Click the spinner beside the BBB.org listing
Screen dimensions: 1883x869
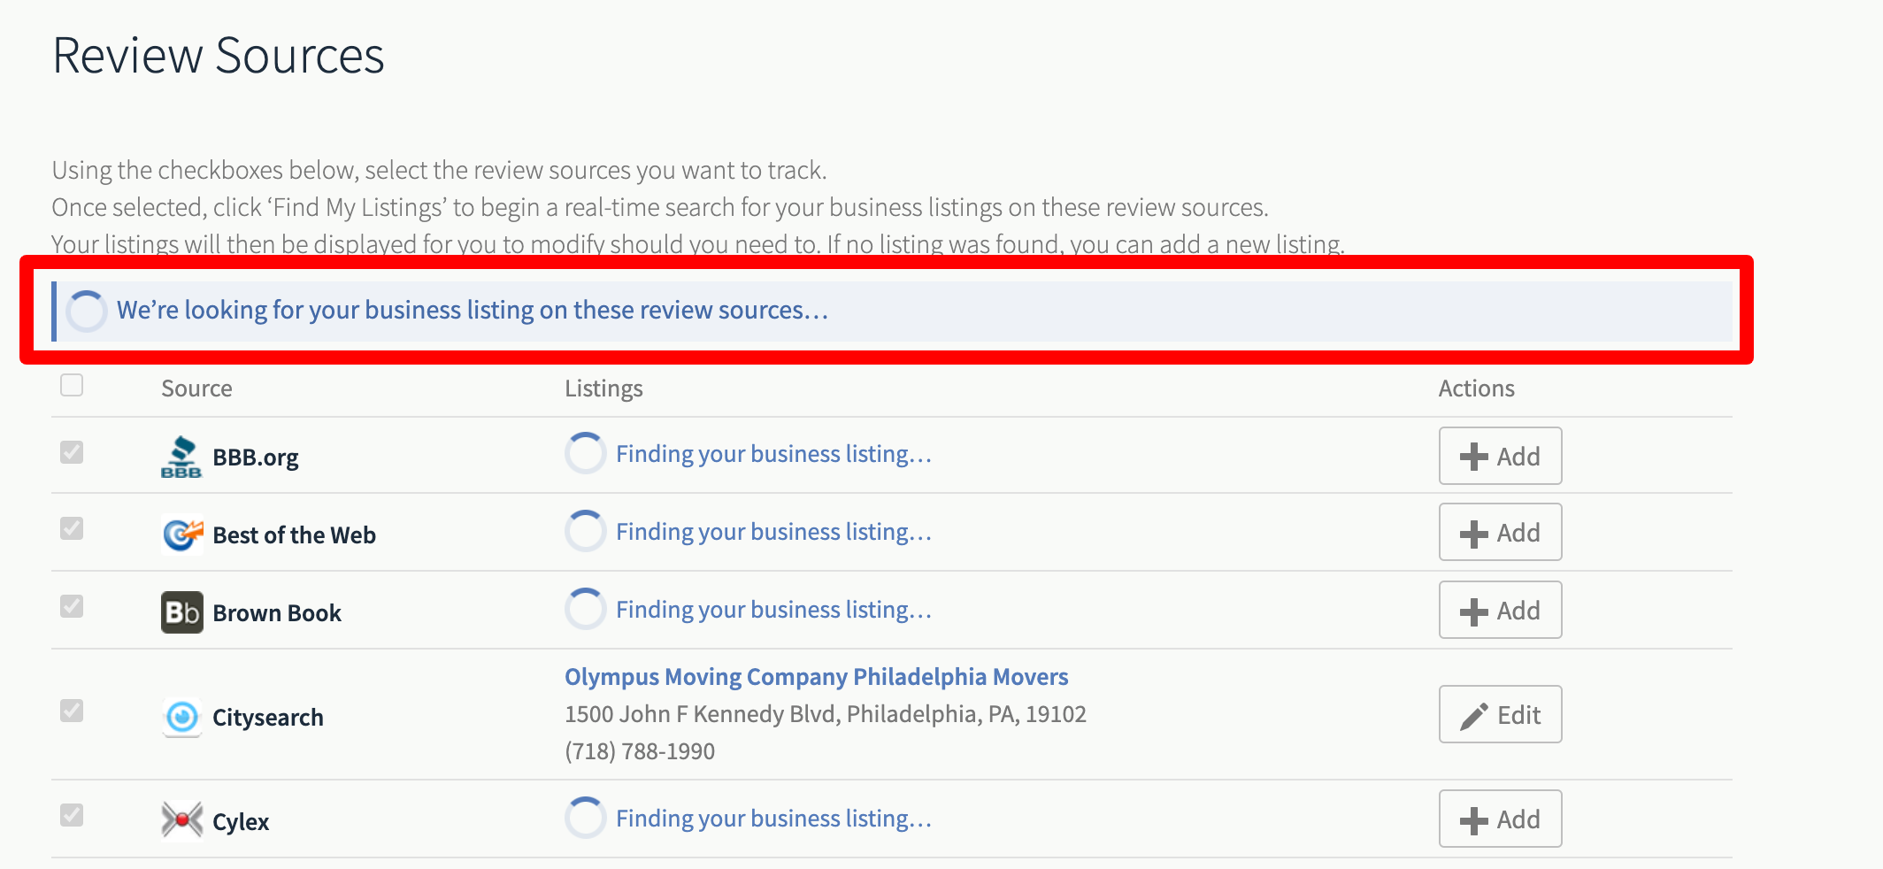click(586, 454)
